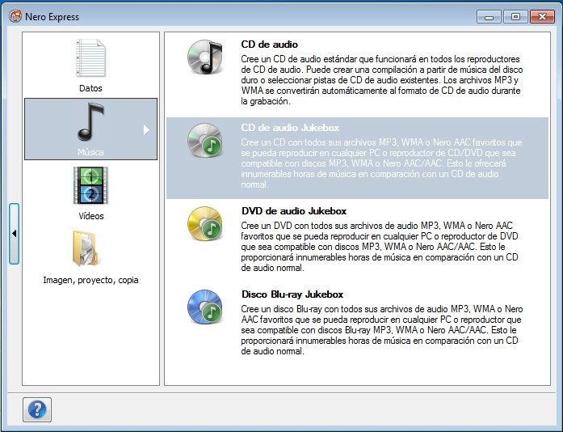Click the Disco Blu-ray Jukebox description paragraph
Screen dimensions: 563x432
coord(382,330)
